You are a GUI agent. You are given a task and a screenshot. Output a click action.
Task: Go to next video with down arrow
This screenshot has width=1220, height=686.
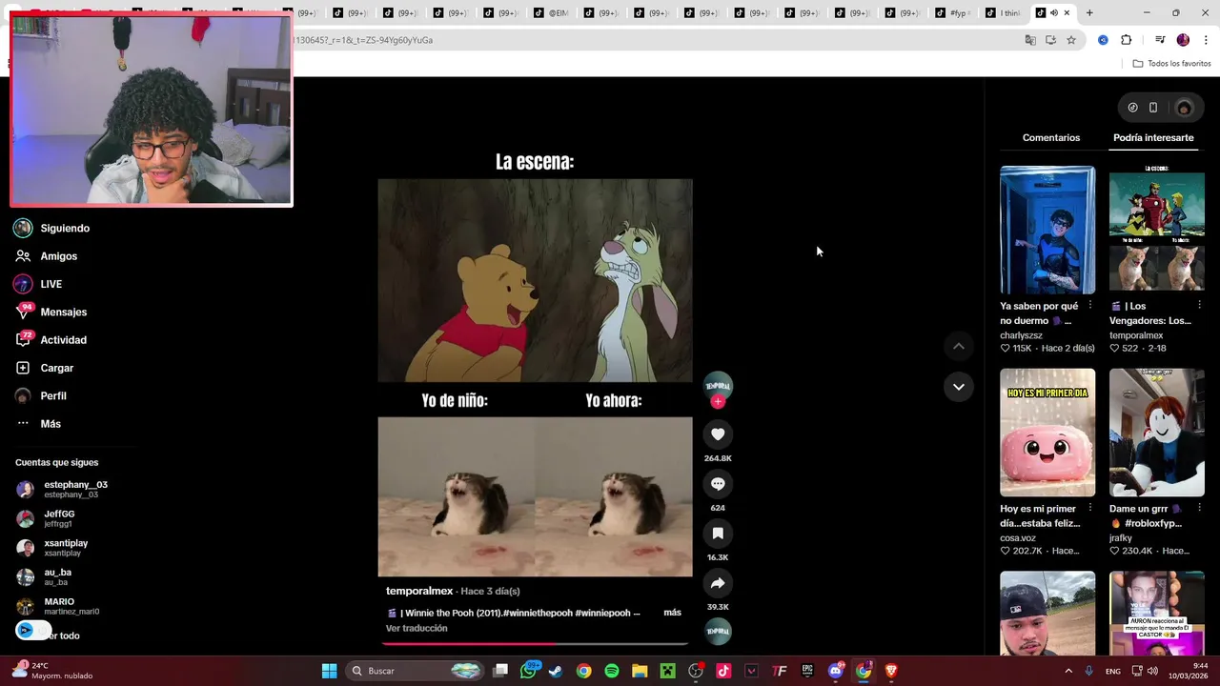tap(958, 387)
